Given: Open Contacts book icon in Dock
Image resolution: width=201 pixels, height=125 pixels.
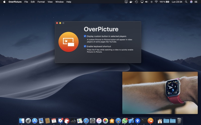Looking at the screenshot, I should 47,121.
